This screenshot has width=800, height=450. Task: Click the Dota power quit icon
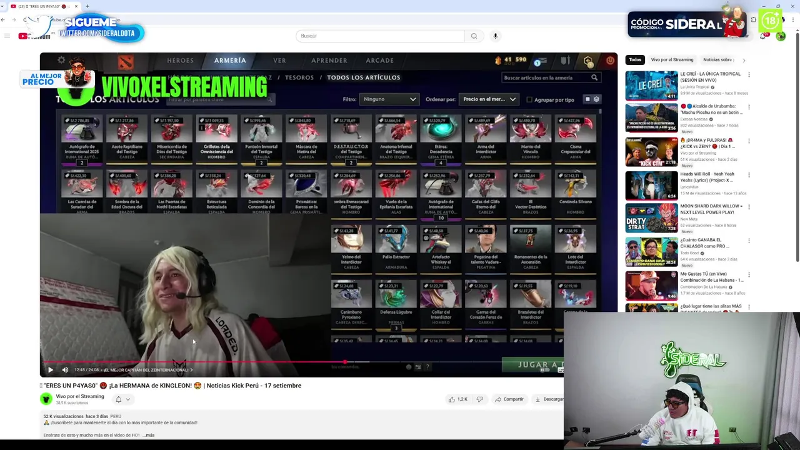[610, 61]
